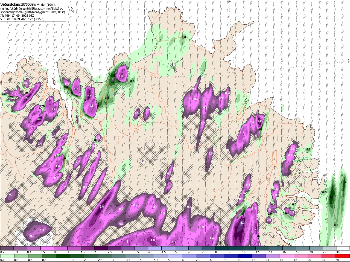Select the slydda/snjókoma legend description line

click(x=33, y=12)
